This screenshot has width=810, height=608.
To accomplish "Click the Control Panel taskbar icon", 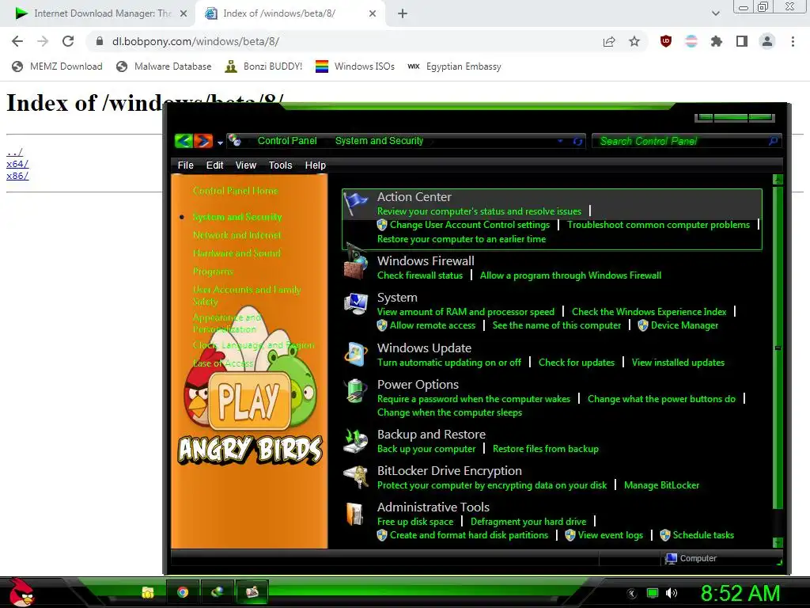I will [252, 592].
